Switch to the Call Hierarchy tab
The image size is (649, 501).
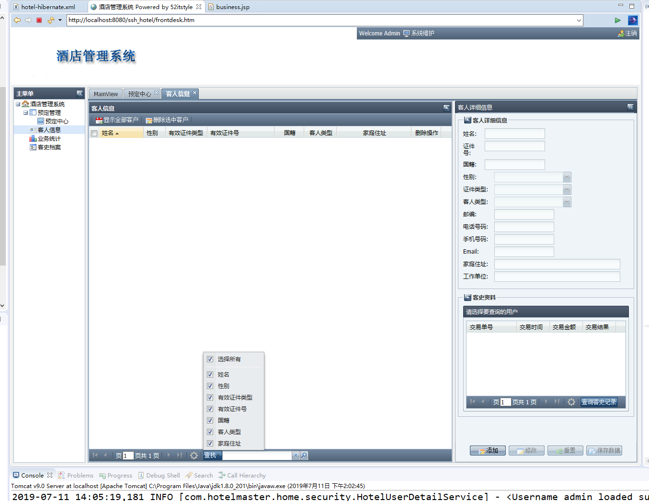tap(241, 475)
